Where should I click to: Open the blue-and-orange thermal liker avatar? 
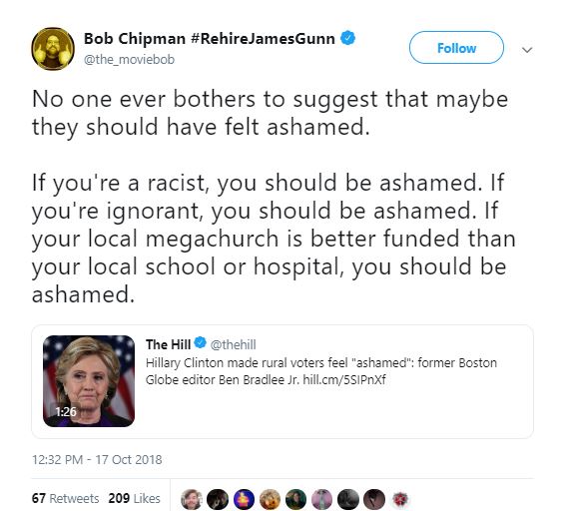[244, 499]
